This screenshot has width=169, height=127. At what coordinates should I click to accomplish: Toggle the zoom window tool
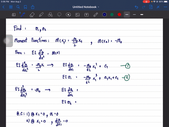click(x=14, y=15)
